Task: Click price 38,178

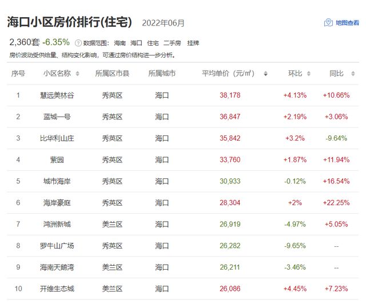Action: click(230, 95)
